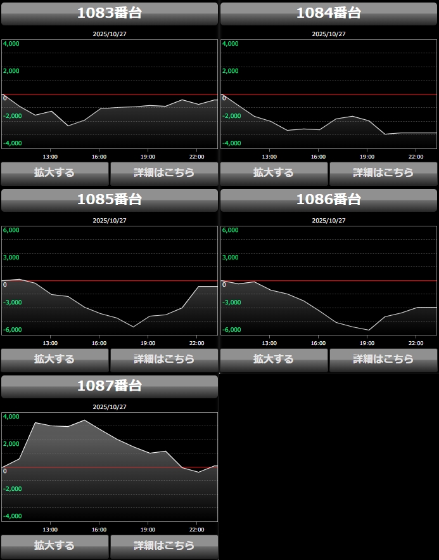Image resolution: width=439 pixels, height=560 pixels.
Task: Click 拡大する for machine 1086
Action: 274,359
